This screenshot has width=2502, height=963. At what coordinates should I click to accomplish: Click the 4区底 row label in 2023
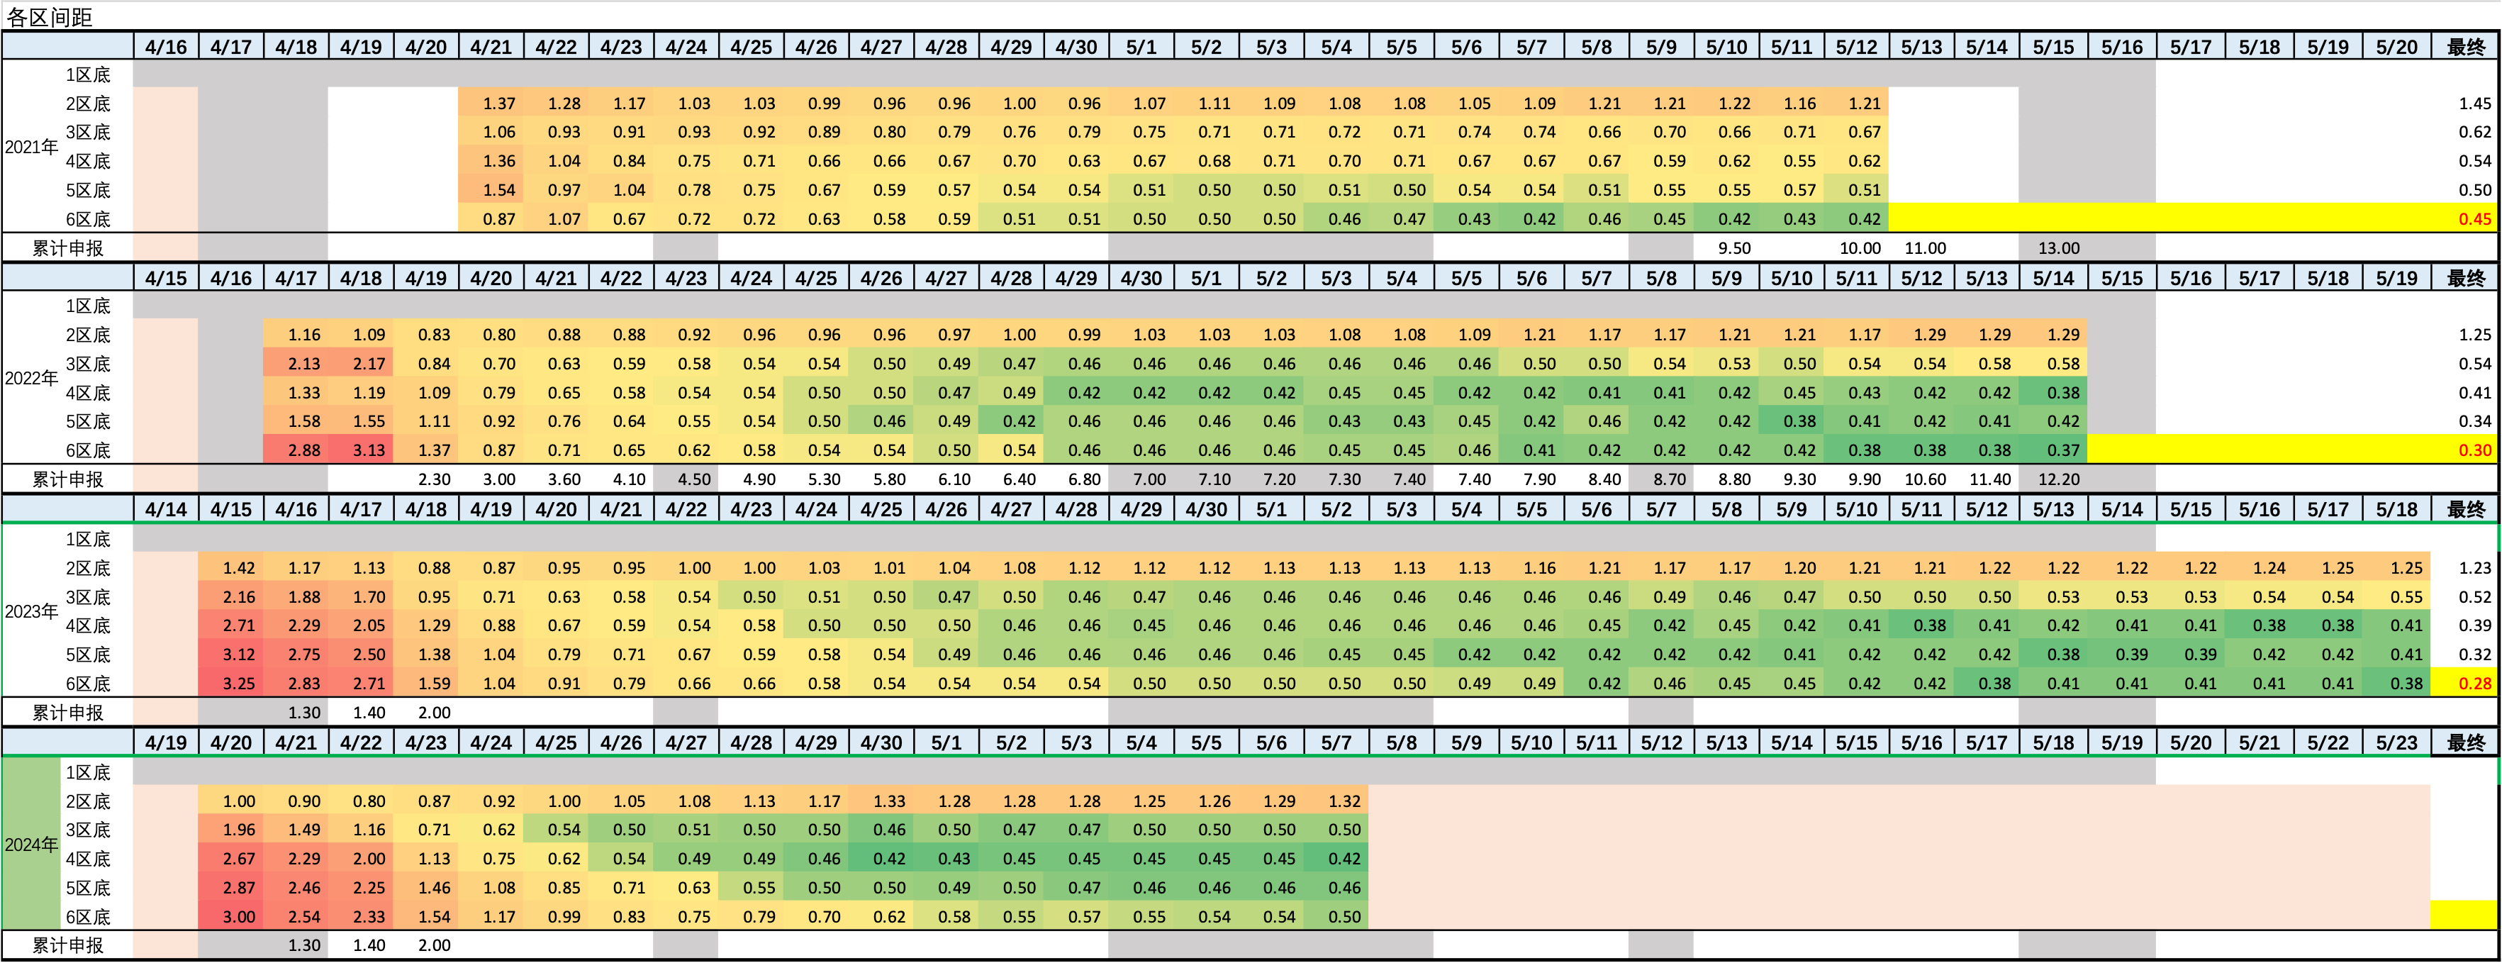click(x=89, y=625)
